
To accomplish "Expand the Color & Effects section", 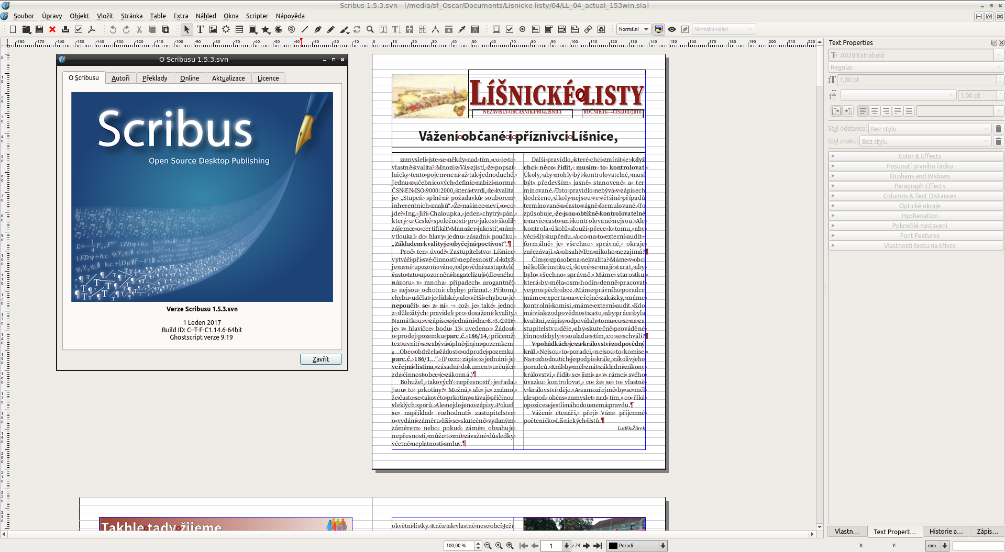I will [x=919, y=156].
